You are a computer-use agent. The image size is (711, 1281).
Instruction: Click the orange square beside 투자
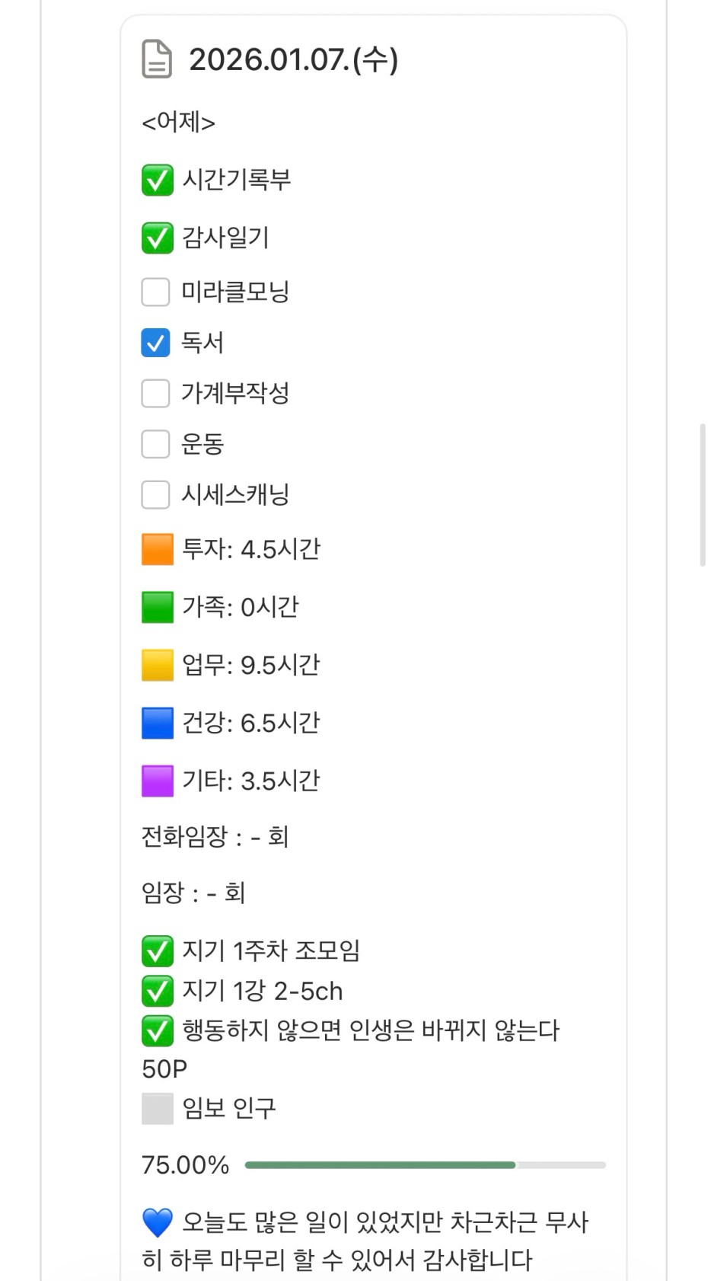click(x=158, y=550)
